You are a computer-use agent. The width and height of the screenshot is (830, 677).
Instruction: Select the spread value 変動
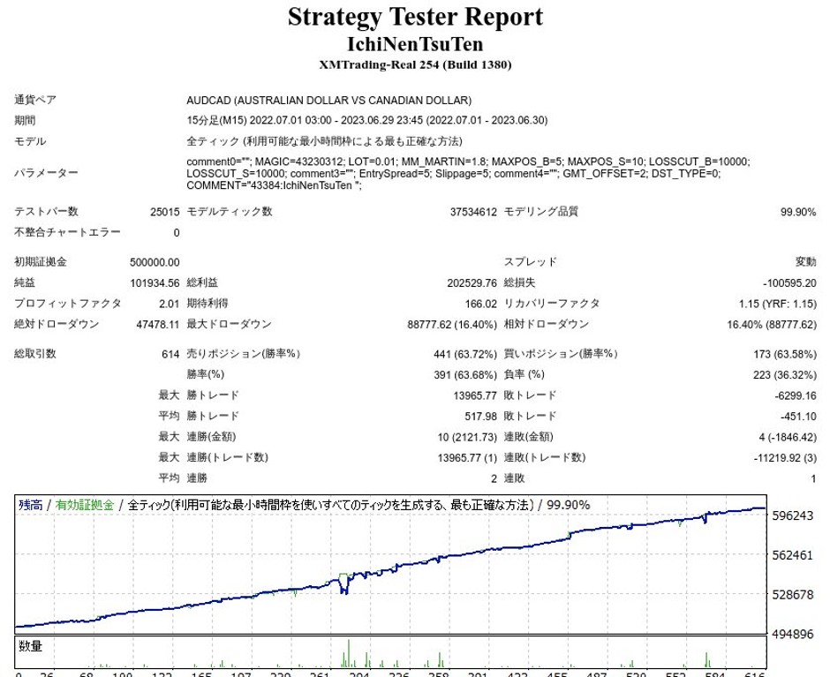[805, 261]
